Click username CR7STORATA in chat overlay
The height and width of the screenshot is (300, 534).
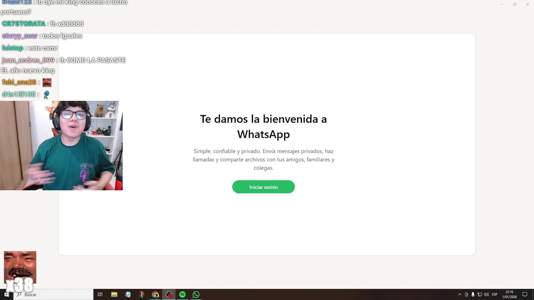(x=24, y=24)
